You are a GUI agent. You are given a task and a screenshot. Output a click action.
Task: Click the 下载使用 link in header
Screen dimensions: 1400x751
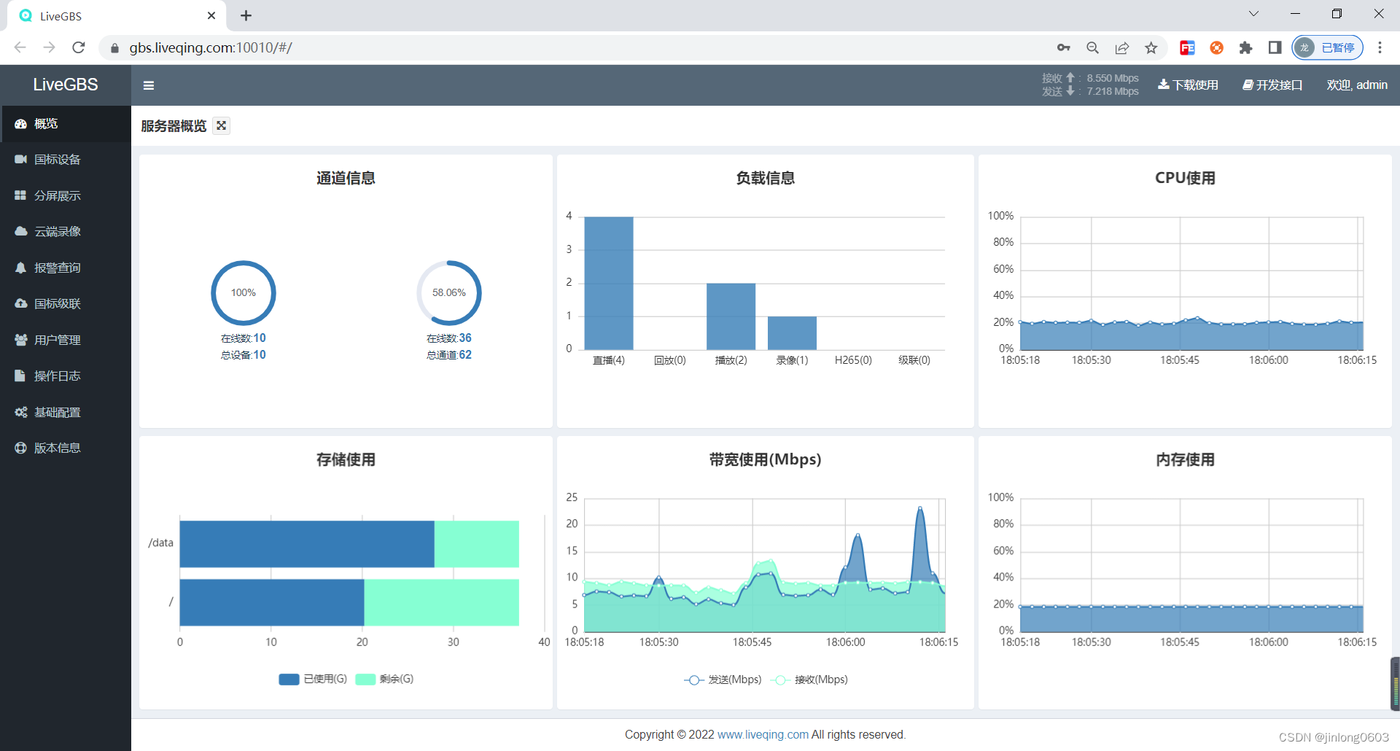point(1188,85)
